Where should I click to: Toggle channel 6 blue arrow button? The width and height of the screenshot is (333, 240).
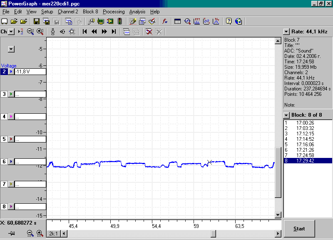point(11,162)
